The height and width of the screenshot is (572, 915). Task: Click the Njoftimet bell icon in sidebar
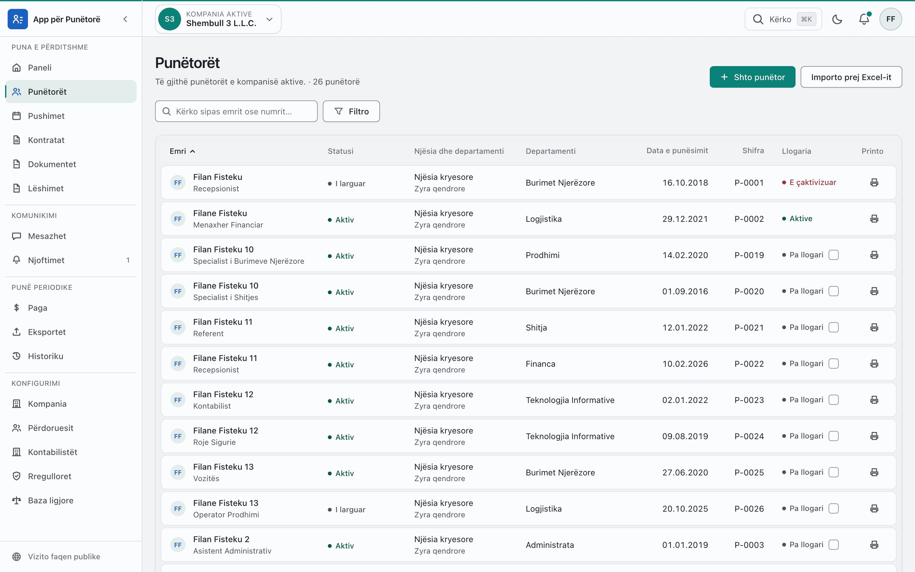[x=17, y=260]
